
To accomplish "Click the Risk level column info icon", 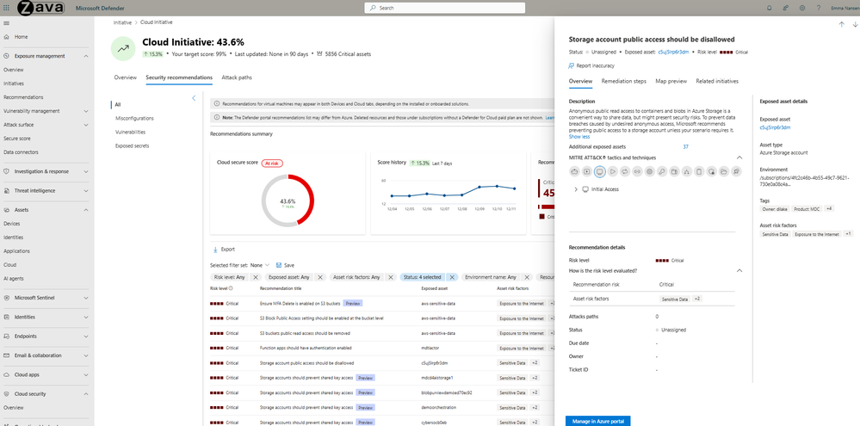I will (x=231, y=287).
